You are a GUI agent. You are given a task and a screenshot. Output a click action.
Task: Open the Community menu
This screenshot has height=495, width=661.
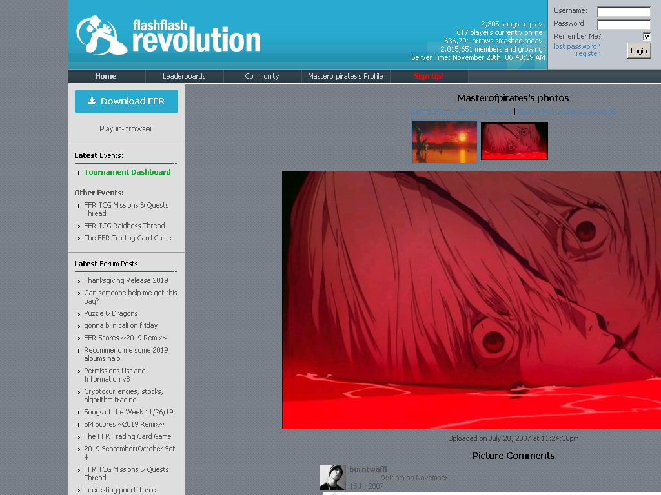pyautogui.click(x=262, y=76)
